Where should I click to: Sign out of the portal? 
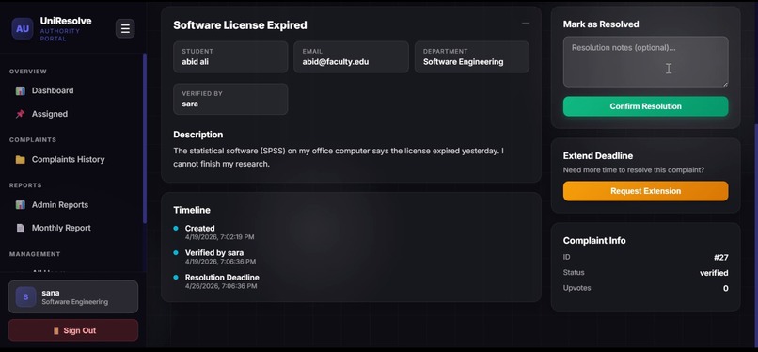click(73, 330)
